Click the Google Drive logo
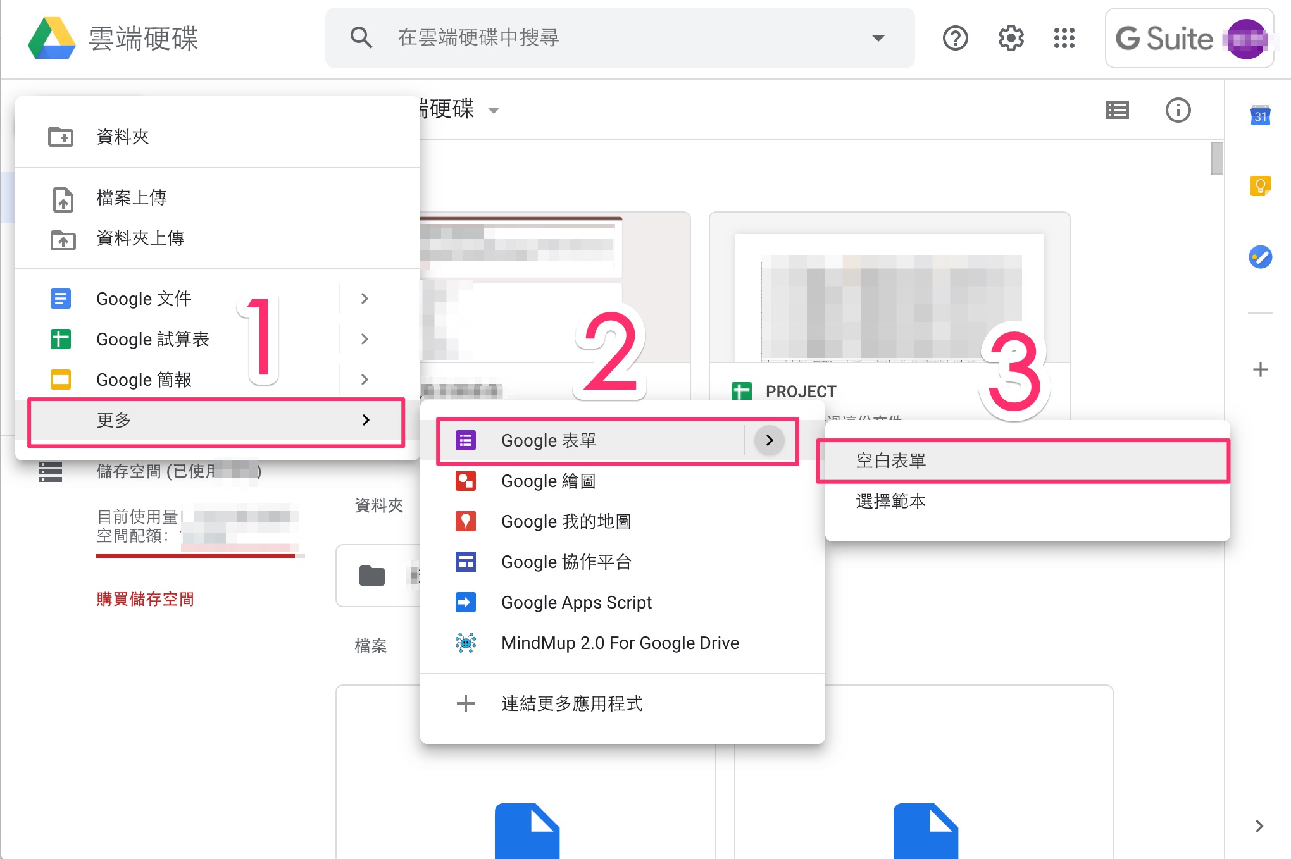Screen dimensions: 1291x859 (52, 38)
